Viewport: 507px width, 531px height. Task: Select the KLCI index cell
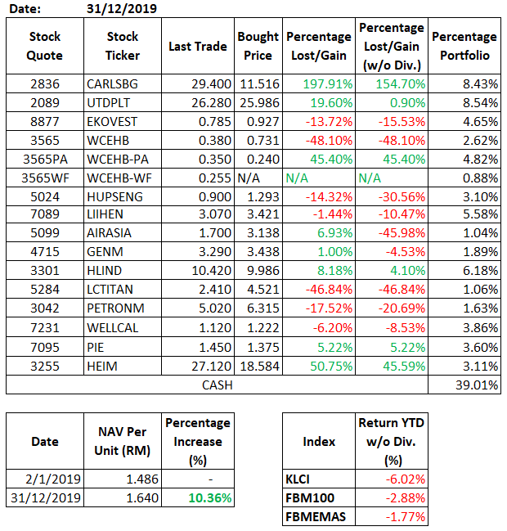tap(318, 479)
